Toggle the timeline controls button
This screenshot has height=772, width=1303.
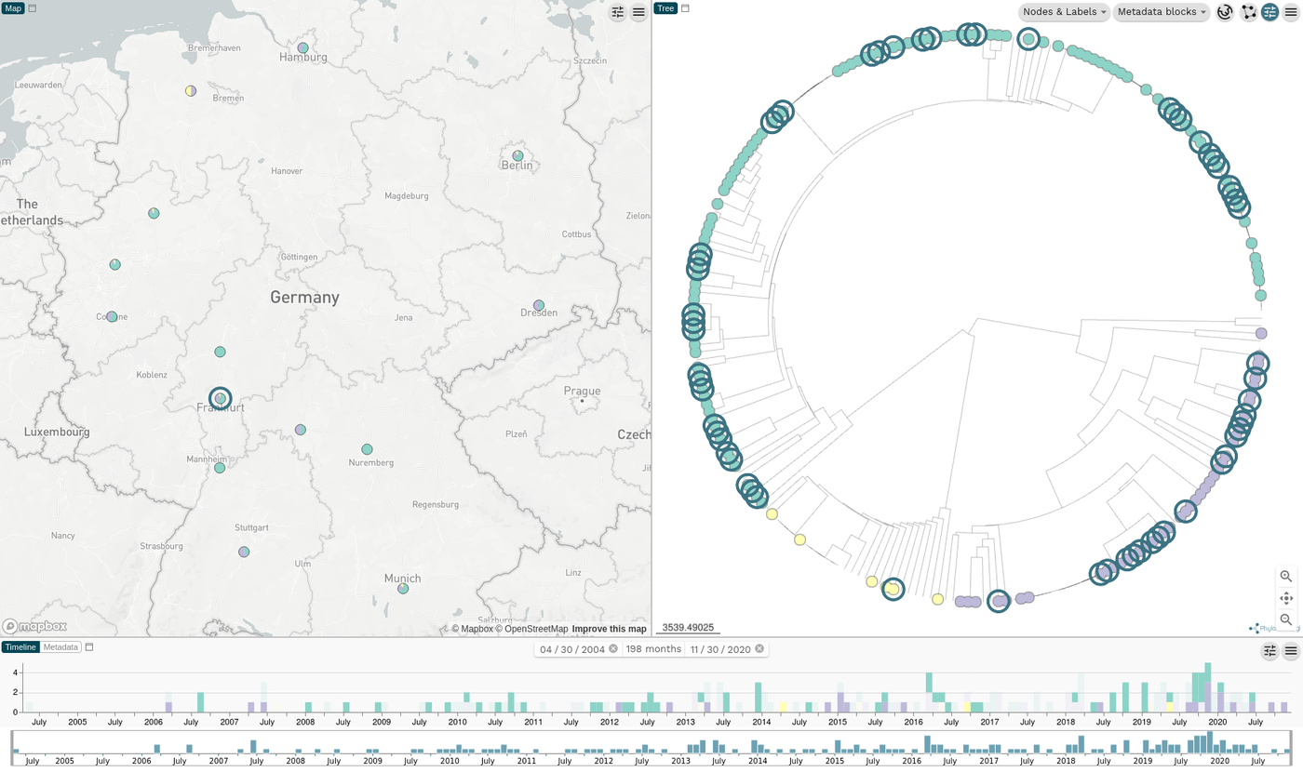point(1269,651)
